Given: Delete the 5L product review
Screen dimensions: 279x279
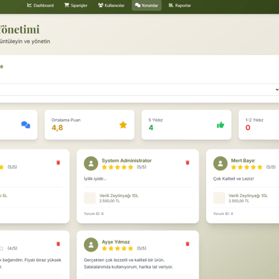Looking at the screenshot, I should coord(58,162).
